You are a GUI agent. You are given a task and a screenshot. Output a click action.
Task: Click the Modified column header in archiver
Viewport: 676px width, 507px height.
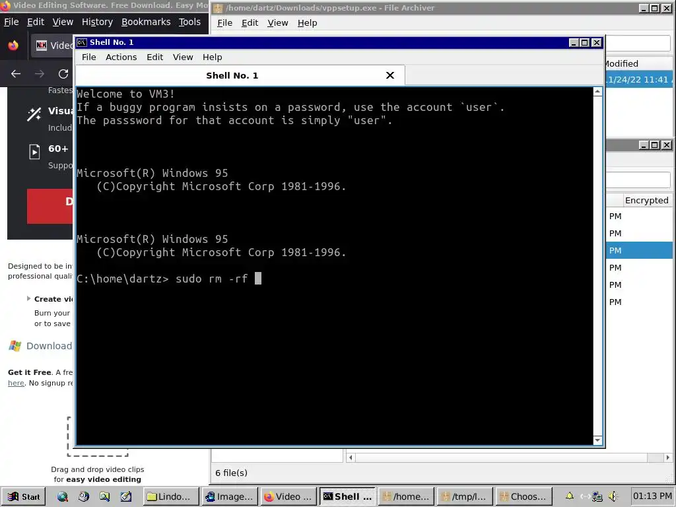621,64
